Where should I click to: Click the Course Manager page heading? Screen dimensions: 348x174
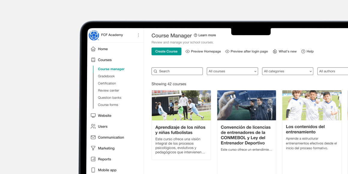pos(172,35)
